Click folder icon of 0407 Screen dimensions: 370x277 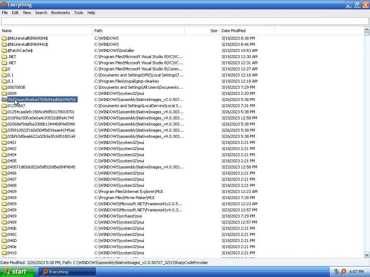(x=4, y=179)
